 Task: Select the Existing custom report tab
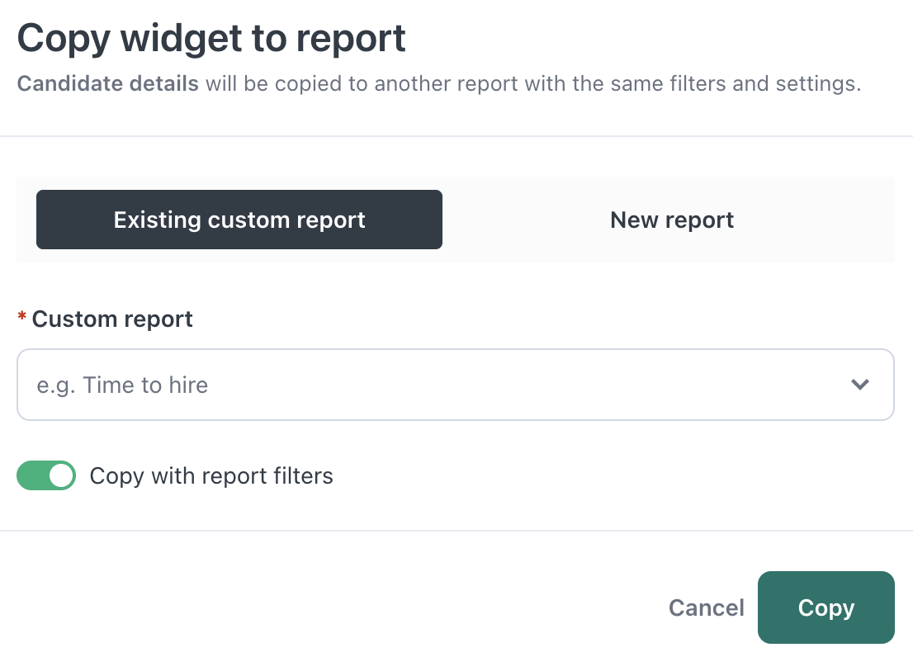239,220
